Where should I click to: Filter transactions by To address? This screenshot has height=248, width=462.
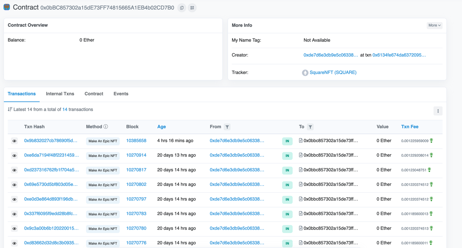(310, 127)
